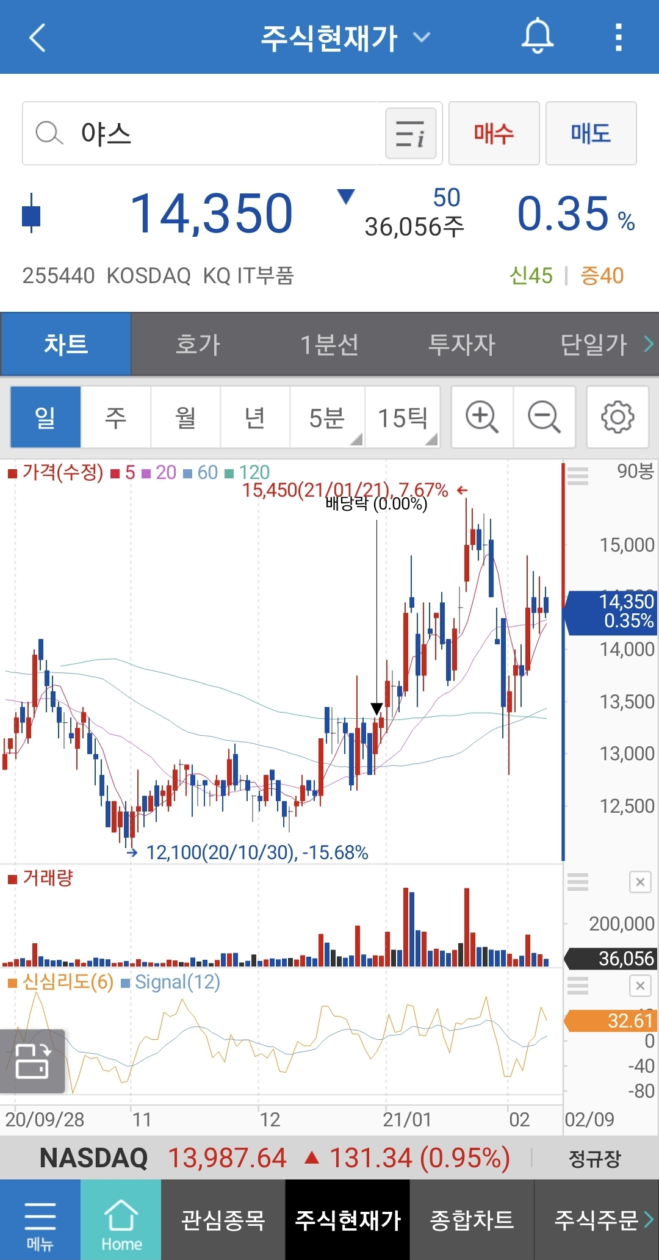Switch to the 호가 tab
The width and height of the screenshot is (659, 1260).
click(198, 344)
